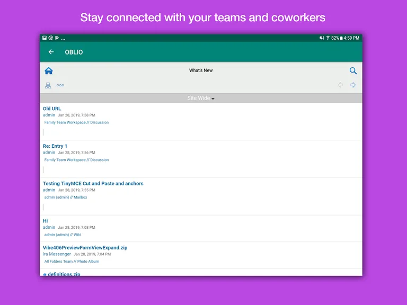
Task: Click the Ira Messenger author link
Action: (x=57, y=254)
